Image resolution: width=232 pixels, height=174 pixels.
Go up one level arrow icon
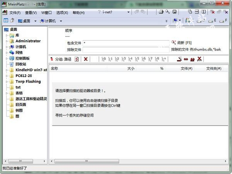pos(12,20)
